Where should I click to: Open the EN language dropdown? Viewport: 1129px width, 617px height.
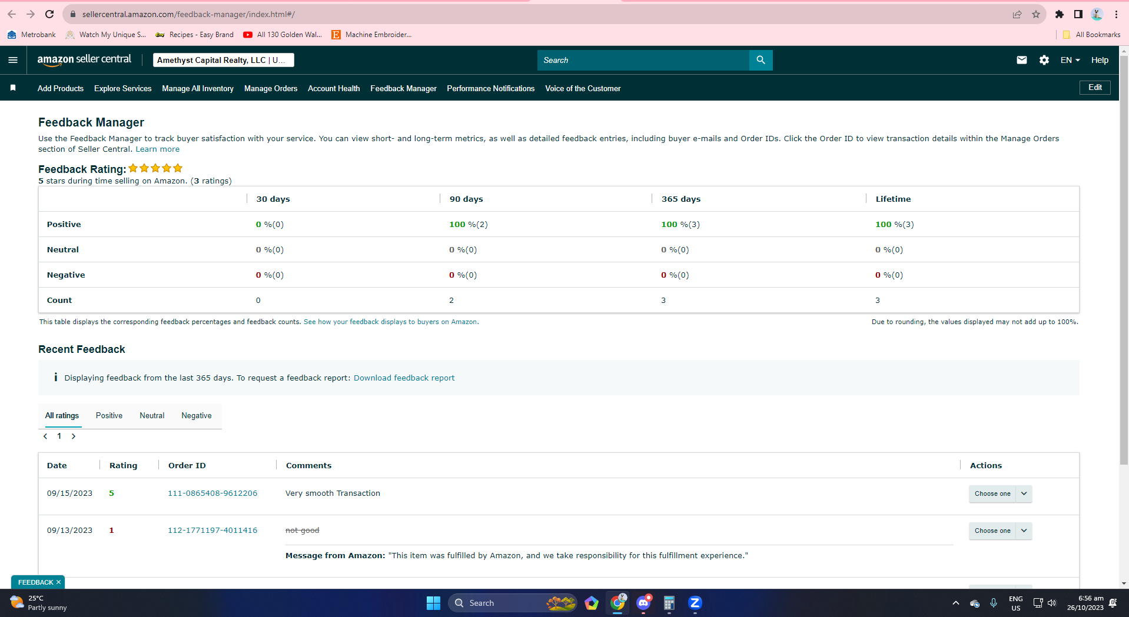[x=1070, y=60]
